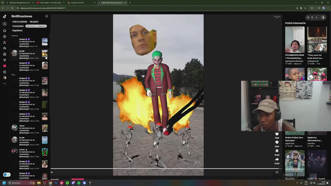
Task: Switch to the 'Compartir vía Wi-Fi' tab
Action: tap(81, 3)
